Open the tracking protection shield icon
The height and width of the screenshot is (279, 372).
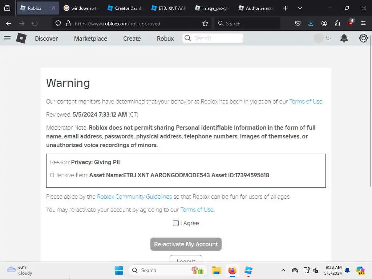pyautogui.click(x=58, y=24)
